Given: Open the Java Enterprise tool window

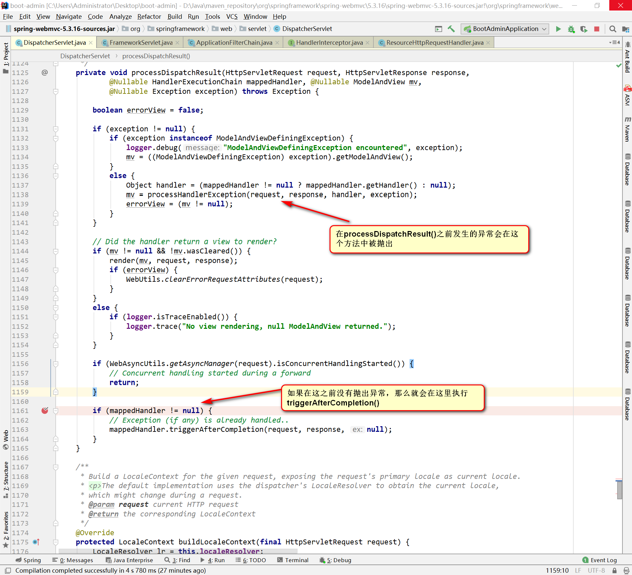Looking at the screenshot, I should 129,560.
